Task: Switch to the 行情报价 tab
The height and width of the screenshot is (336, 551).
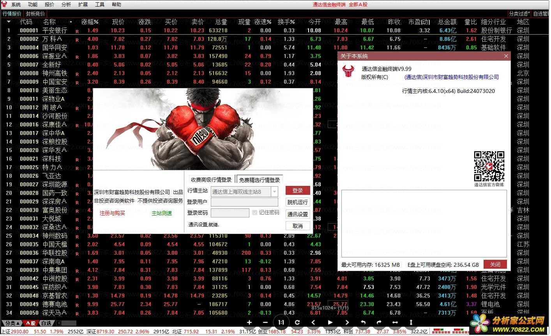Action: click(x=12, y=14)
